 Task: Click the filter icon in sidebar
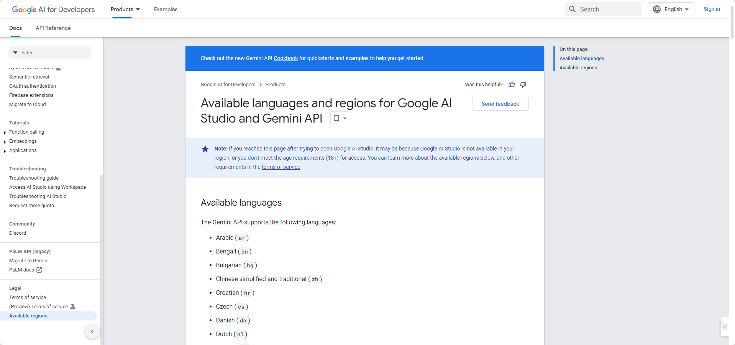[15, 52]
